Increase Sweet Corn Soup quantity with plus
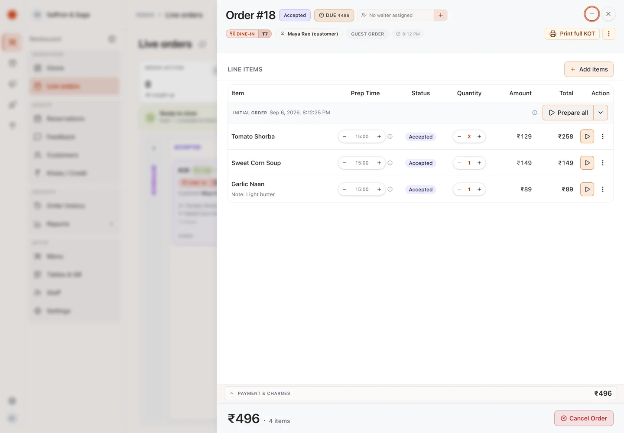Screen dimensions: 624x433 [x=479, y=163]
